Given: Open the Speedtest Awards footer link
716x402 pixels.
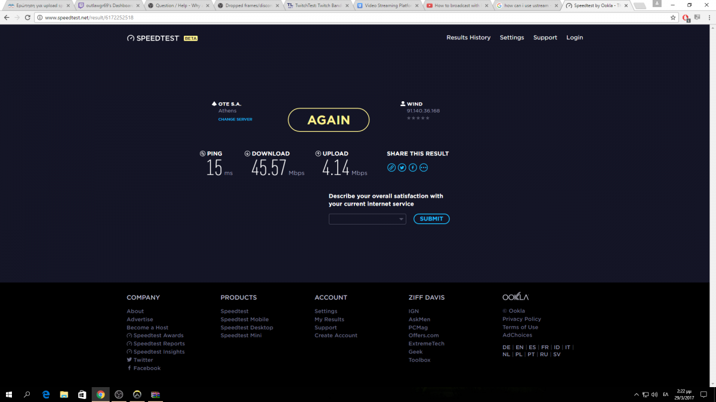Looking at the screenshot, I should click(158, 335).
